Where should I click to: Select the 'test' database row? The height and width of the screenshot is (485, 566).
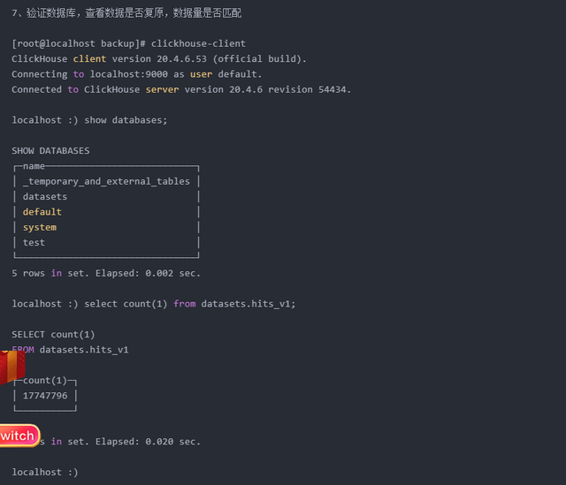tap(34, 242)
